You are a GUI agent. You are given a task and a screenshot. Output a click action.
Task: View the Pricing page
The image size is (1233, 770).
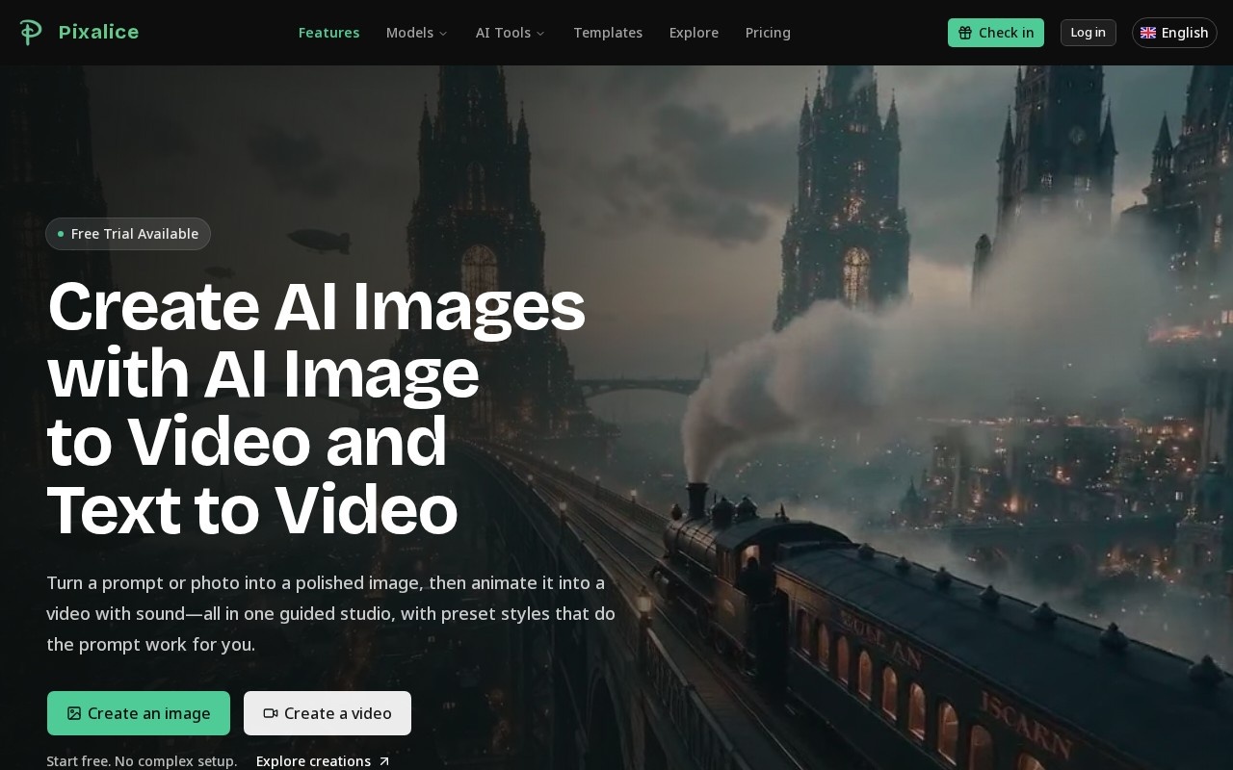pyautogui.click(x=768, y=33)
